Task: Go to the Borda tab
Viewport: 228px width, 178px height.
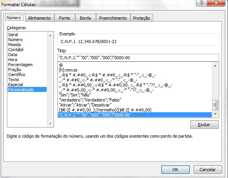Action: [x=85, y=18]
